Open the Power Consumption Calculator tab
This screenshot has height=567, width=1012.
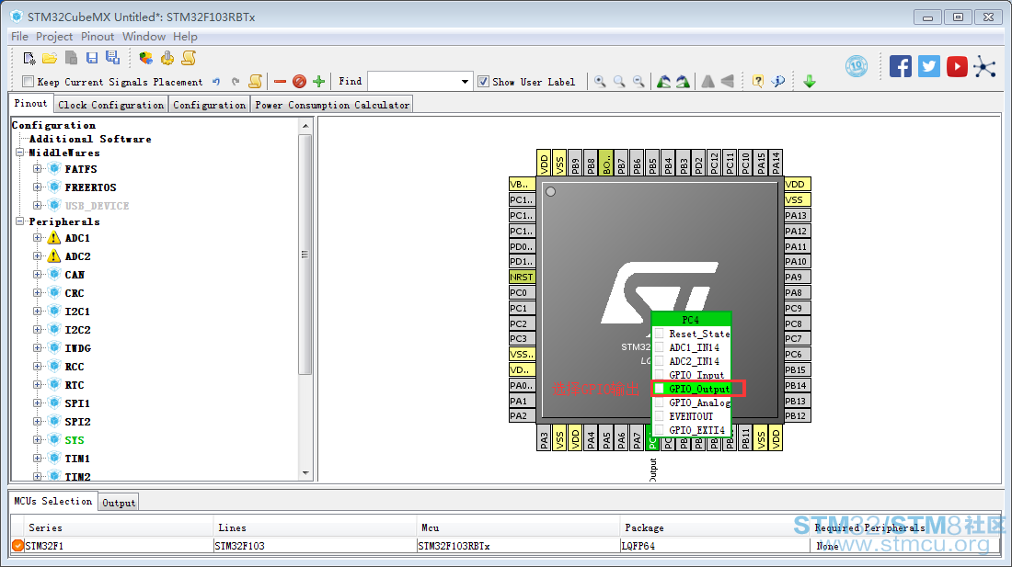point(332,105)
